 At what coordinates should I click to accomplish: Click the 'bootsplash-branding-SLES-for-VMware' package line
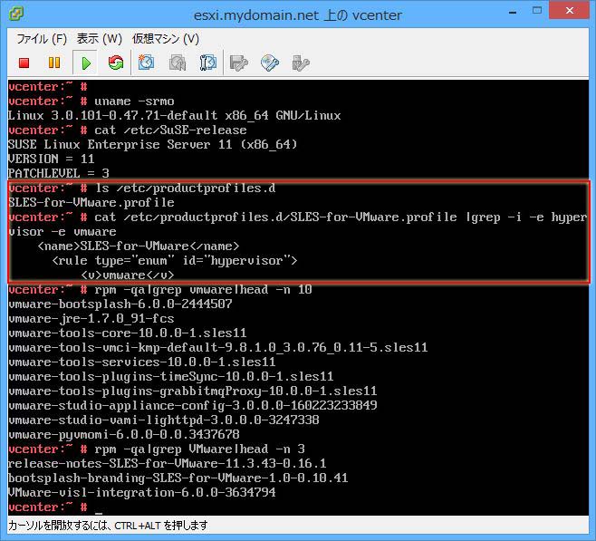pyautogui.click(x=178, y=478)
